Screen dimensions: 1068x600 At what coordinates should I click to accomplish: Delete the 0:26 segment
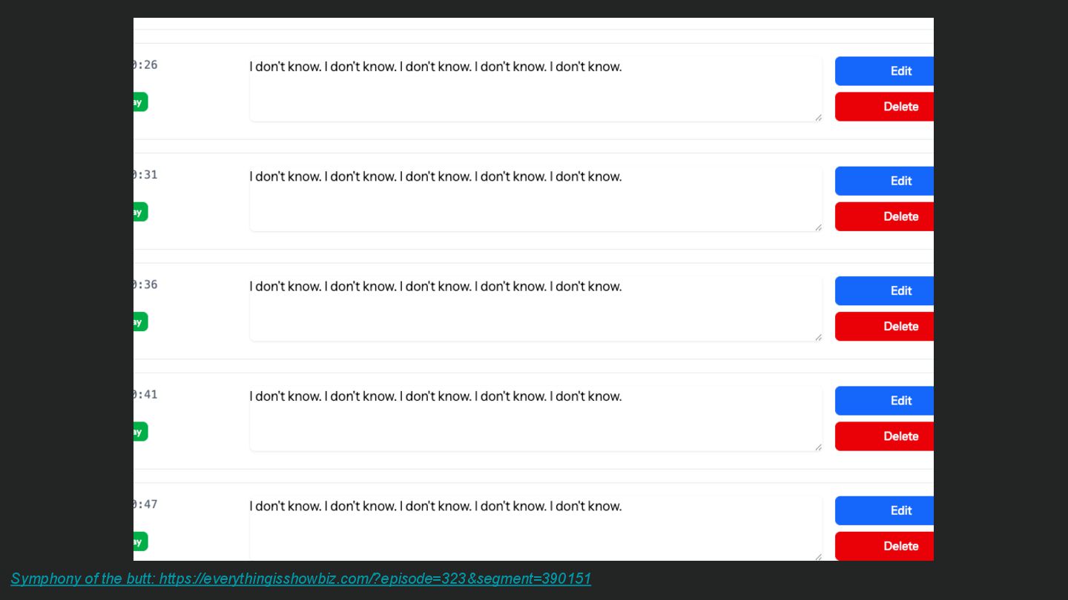[884, 107]
